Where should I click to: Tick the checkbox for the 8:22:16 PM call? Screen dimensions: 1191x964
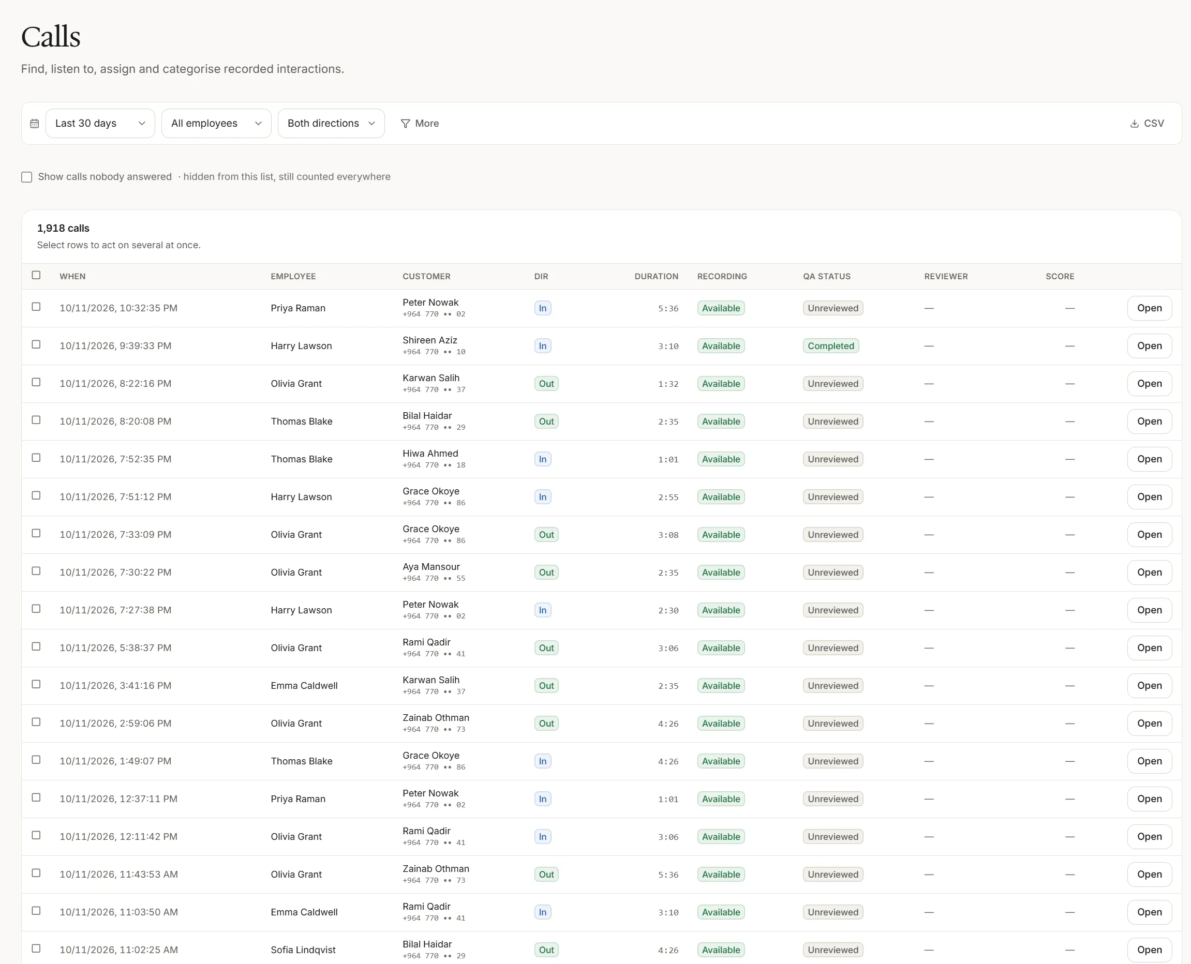coord(36,383)
